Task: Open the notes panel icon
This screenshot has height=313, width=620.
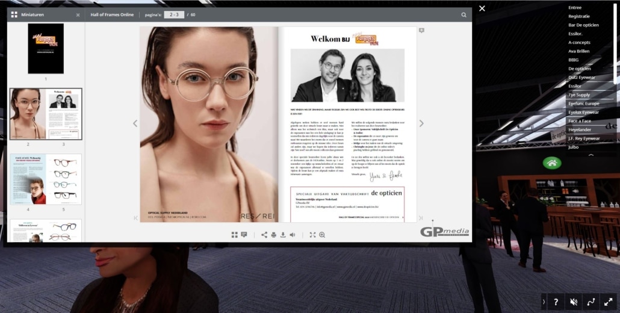Action: (x=244, y=235)
